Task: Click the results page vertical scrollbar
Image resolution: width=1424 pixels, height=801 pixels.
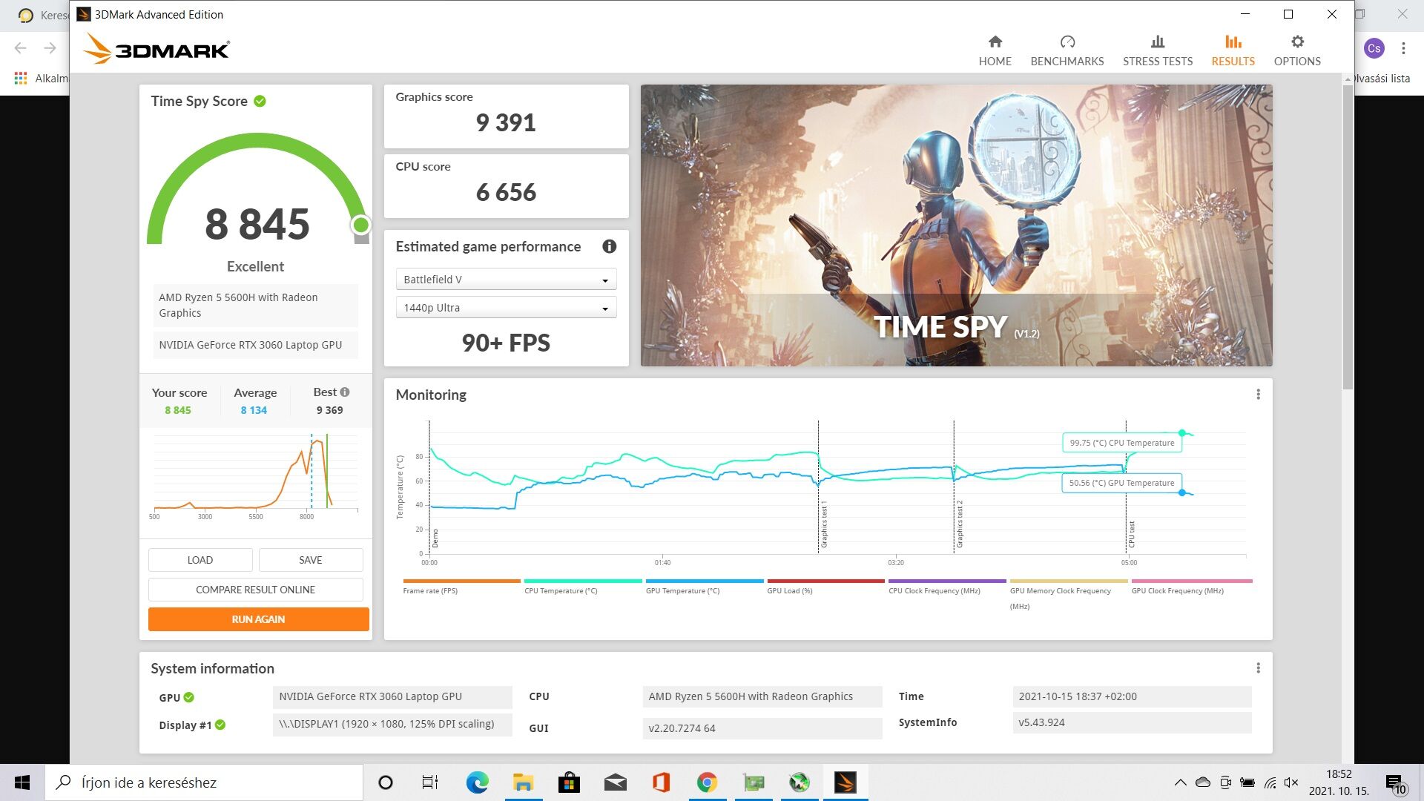Action: click(x=1348, y=237)
